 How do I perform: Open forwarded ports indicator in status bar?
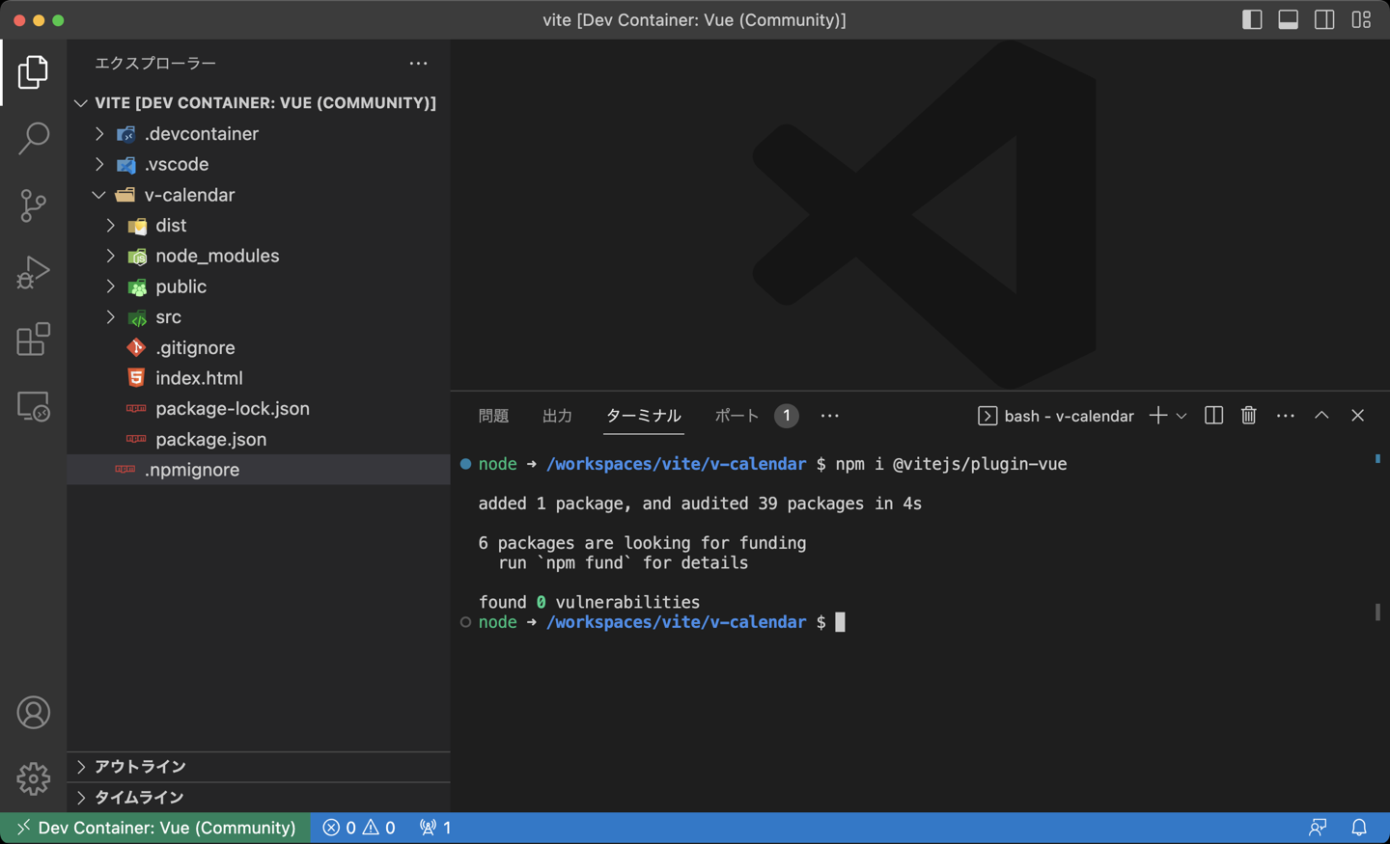click(435, 828)
